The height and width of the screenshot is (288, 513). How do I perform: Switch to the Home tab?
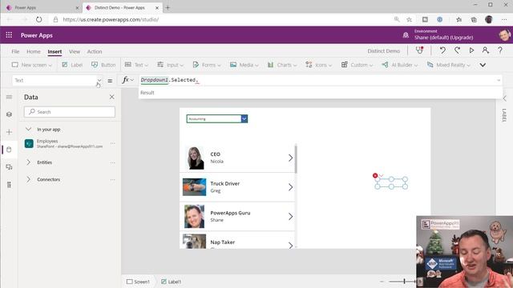pyautogui.click(x=34, y=51)
